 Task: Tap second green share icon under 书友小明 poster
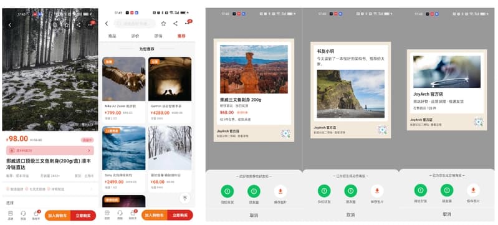pos(351,191)
